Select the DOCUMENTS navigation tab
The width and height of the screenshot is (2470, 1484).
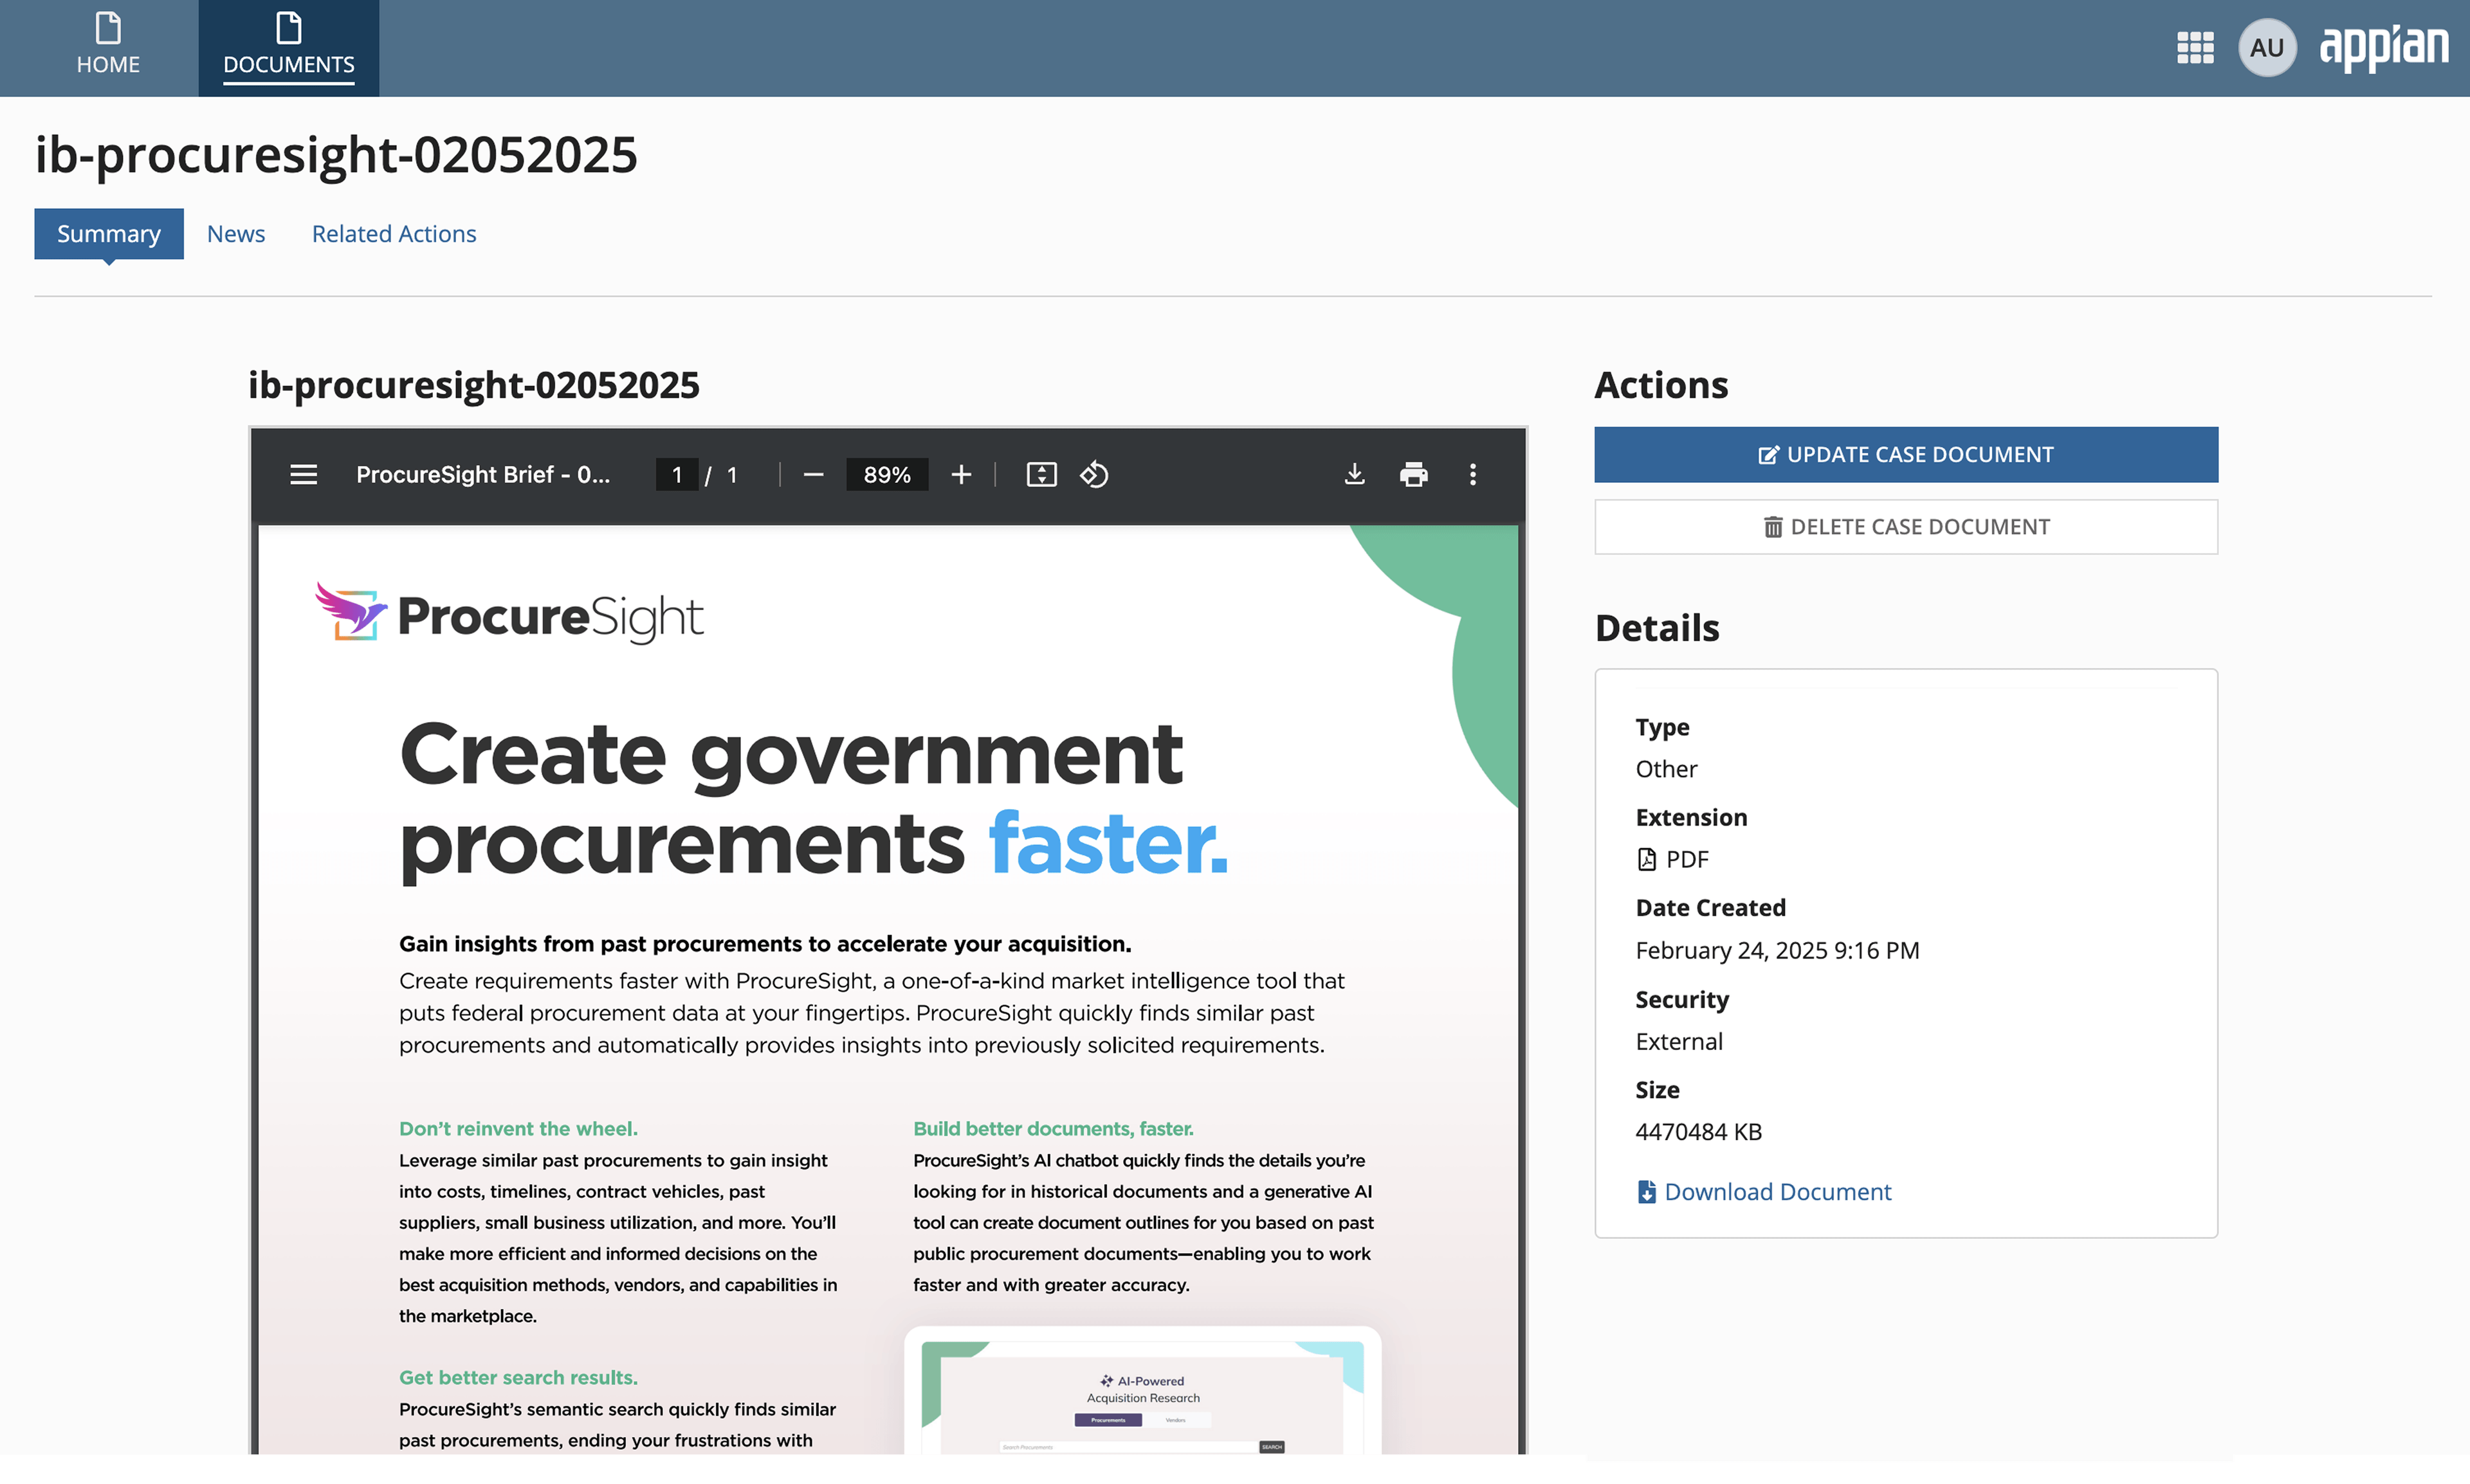coord(288,46)
